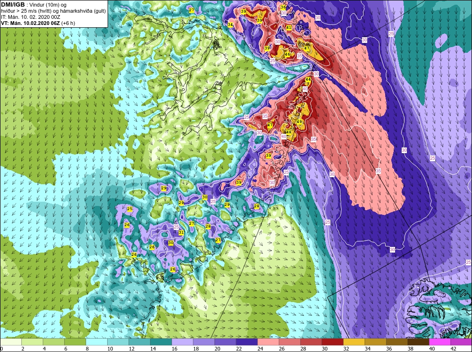Select the yellow gust label '48'

coord(289,132)
